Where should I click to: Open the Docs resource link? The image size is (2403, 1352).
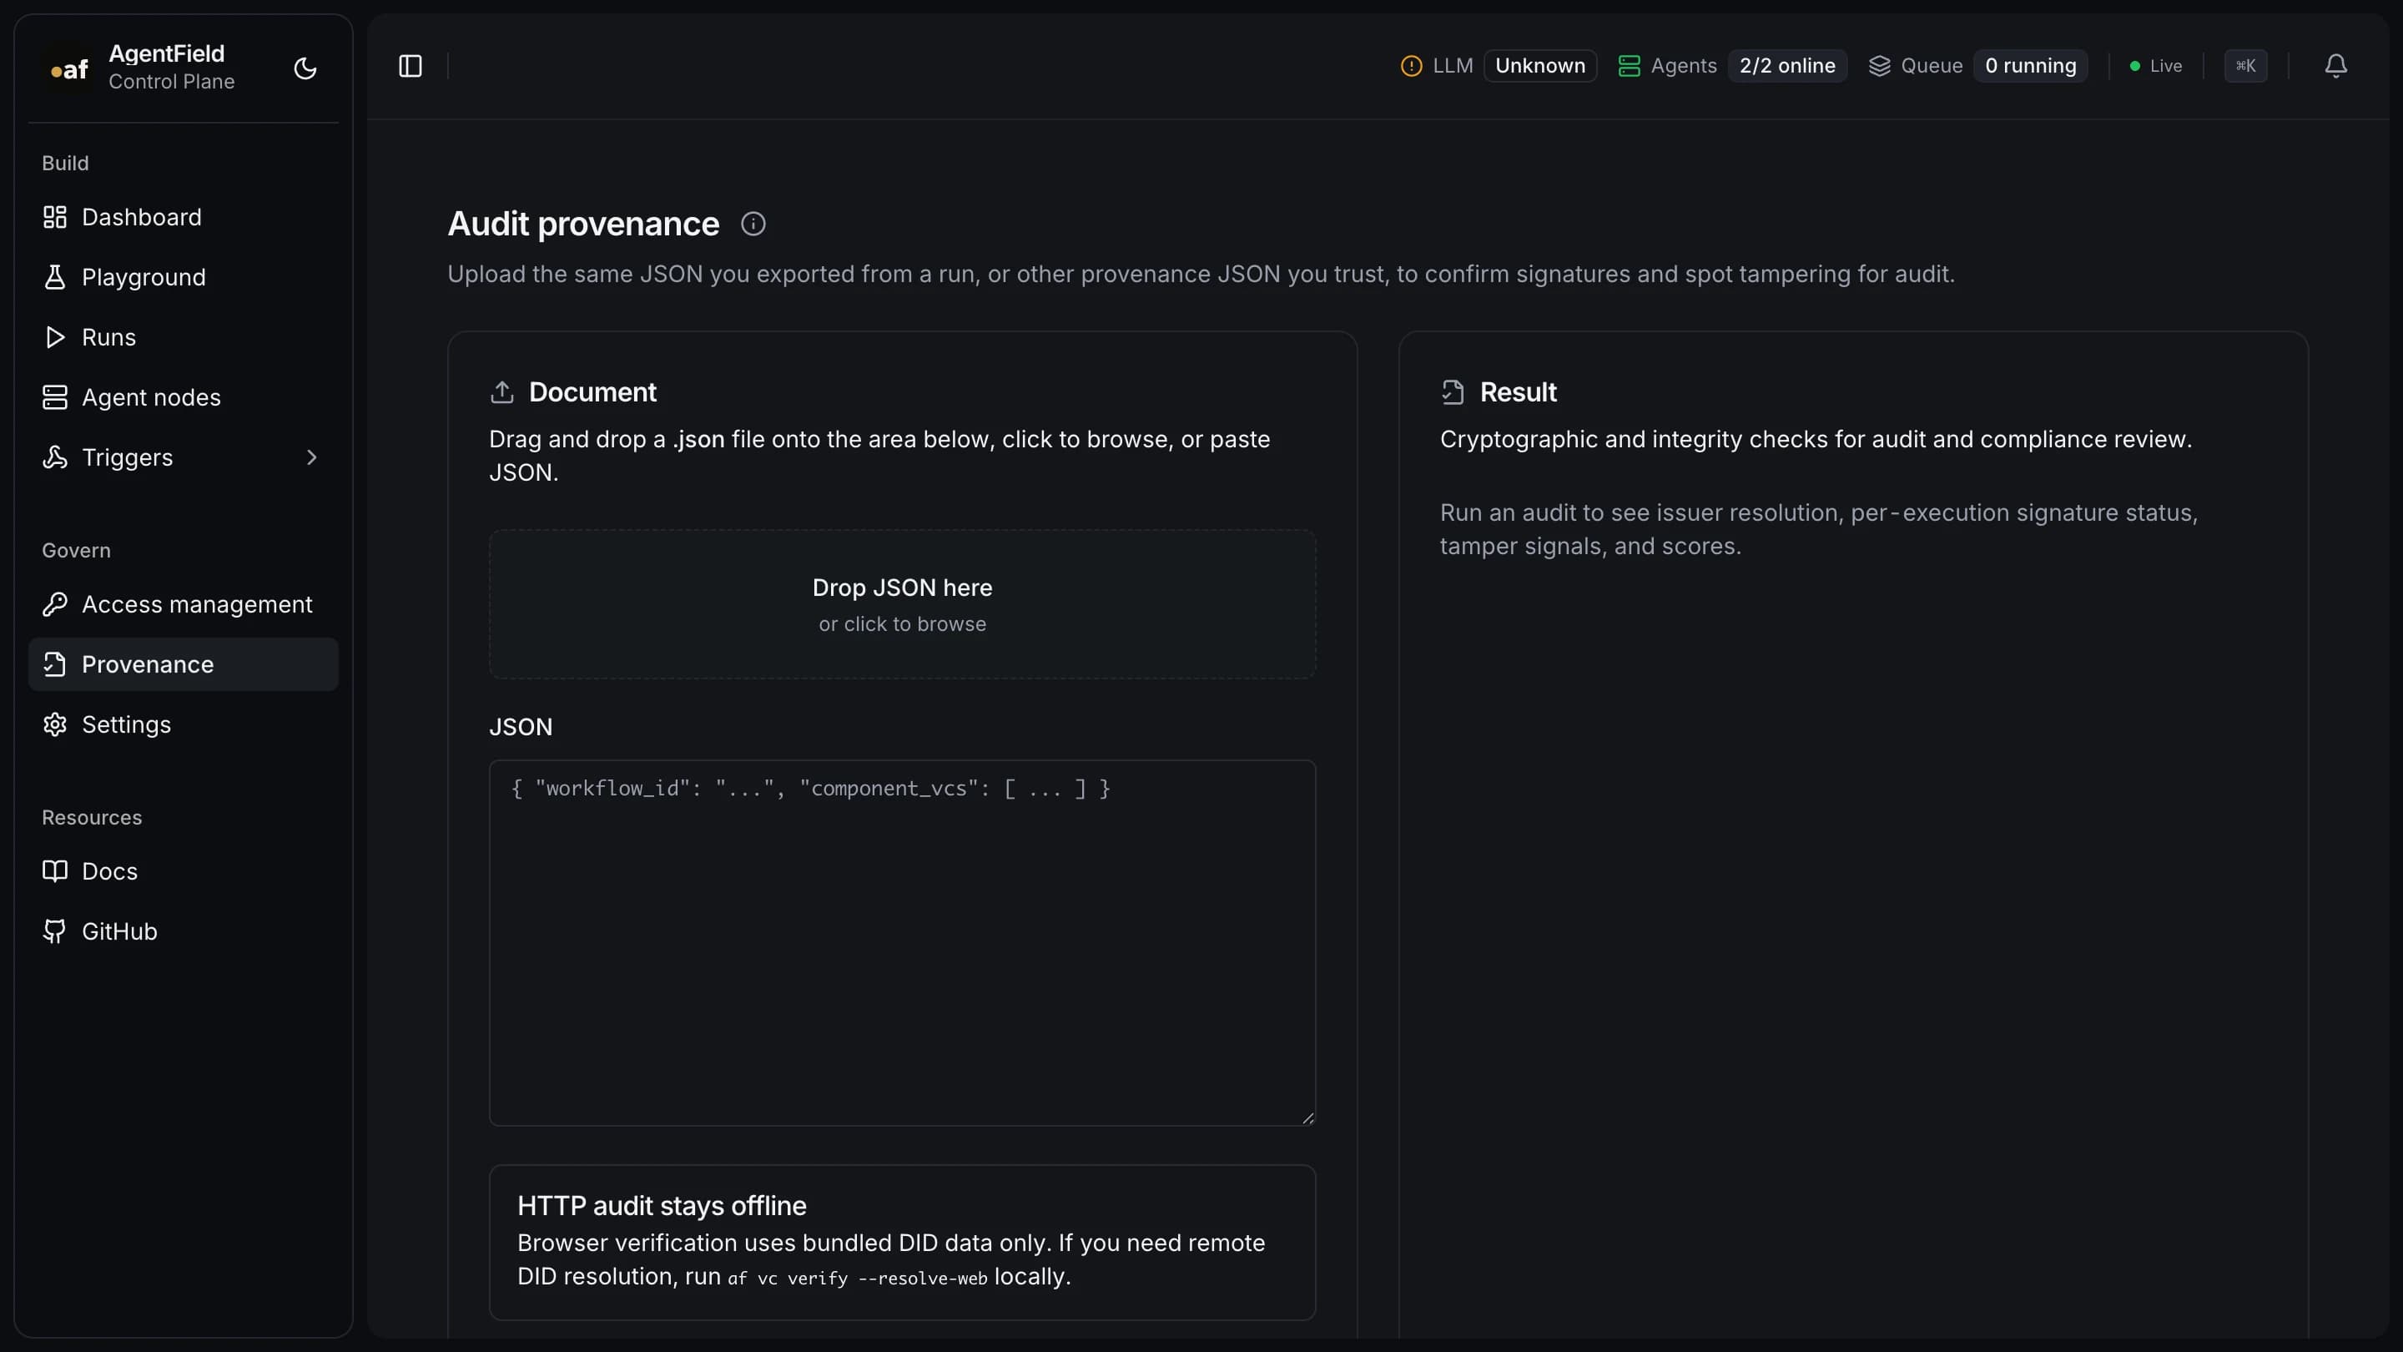(183, 871)
